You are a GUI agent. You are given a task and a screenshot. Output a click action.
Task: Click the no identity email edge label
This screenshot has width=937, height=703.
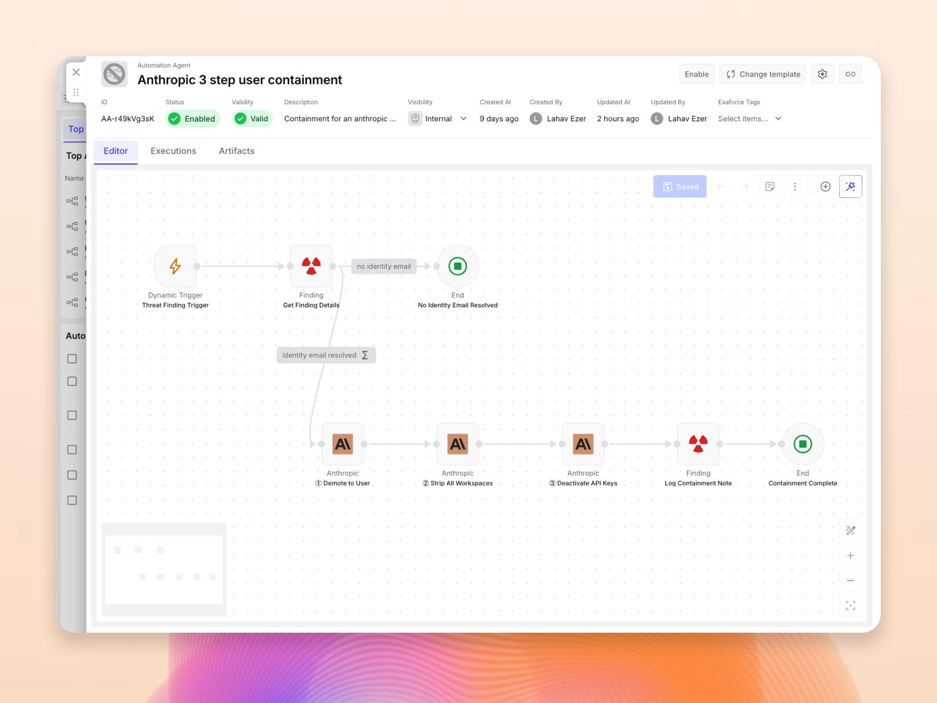(384, 267)
